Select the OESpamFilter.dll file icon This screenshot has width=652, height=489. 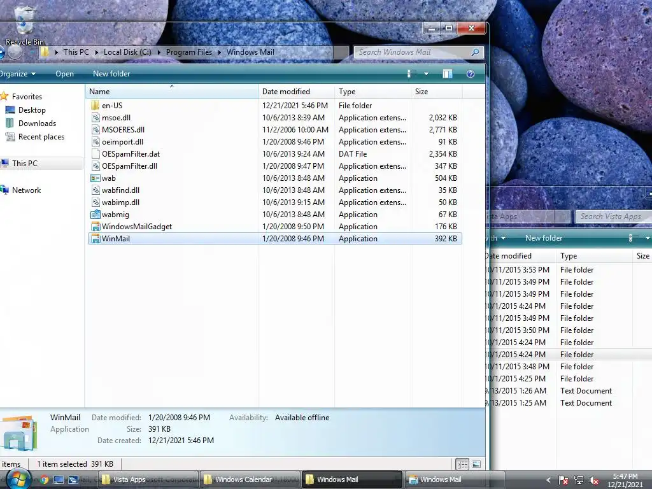[x=96, y=166]
